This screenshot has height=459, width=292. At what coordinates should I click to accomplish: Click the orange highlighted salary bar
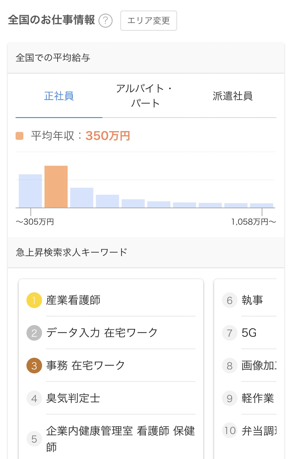[56, 187]
